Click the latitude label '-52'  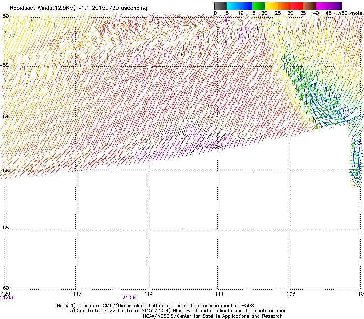coord(4,65)
